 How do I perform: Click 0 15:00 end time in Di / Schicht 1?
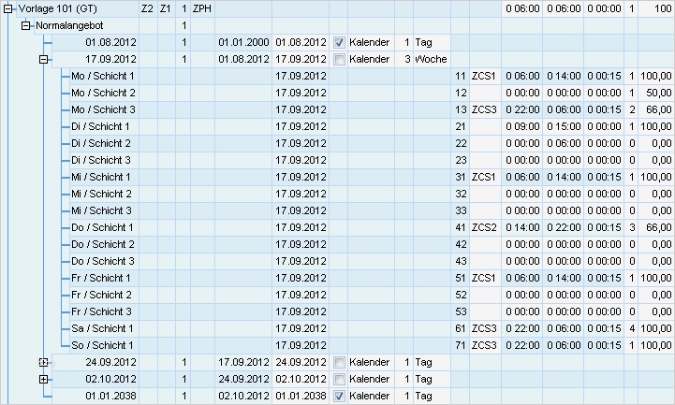click(x=564, y=126)
